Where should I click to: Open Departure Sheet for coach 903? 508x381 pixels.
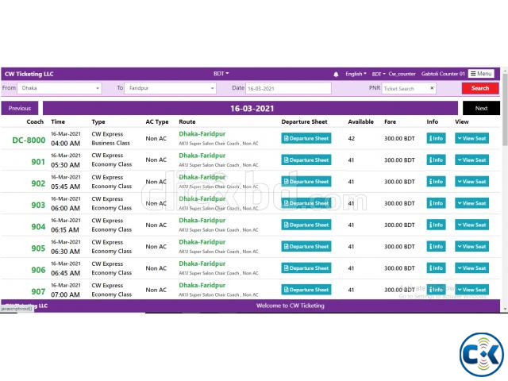pyautogui.click(x=306, y=203)
